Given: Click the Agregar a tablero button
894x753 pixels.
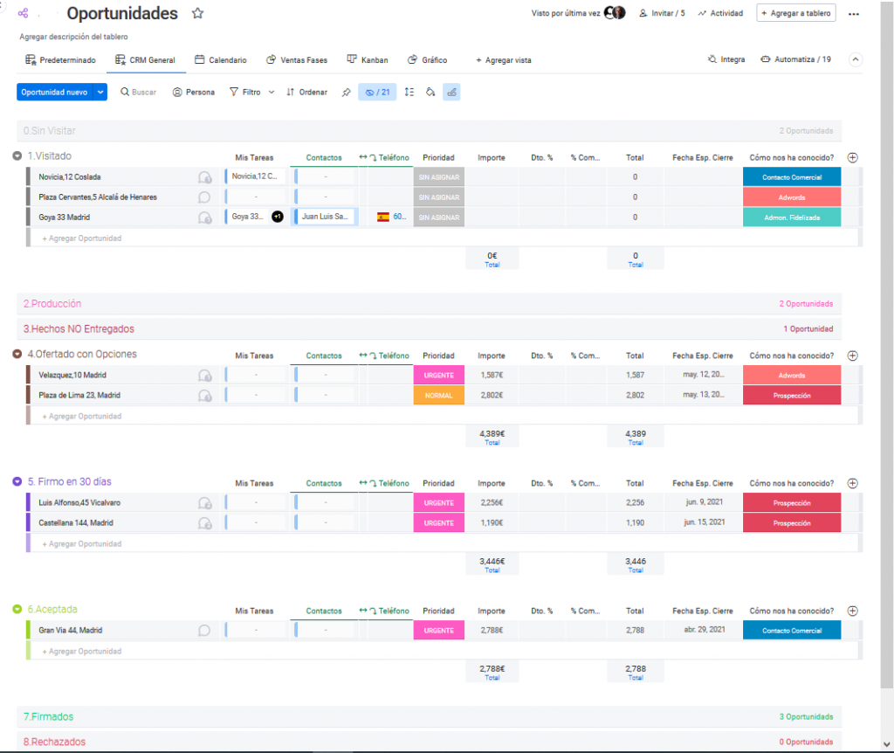Looking at the screenshot, I should click(x=795, y=13).
